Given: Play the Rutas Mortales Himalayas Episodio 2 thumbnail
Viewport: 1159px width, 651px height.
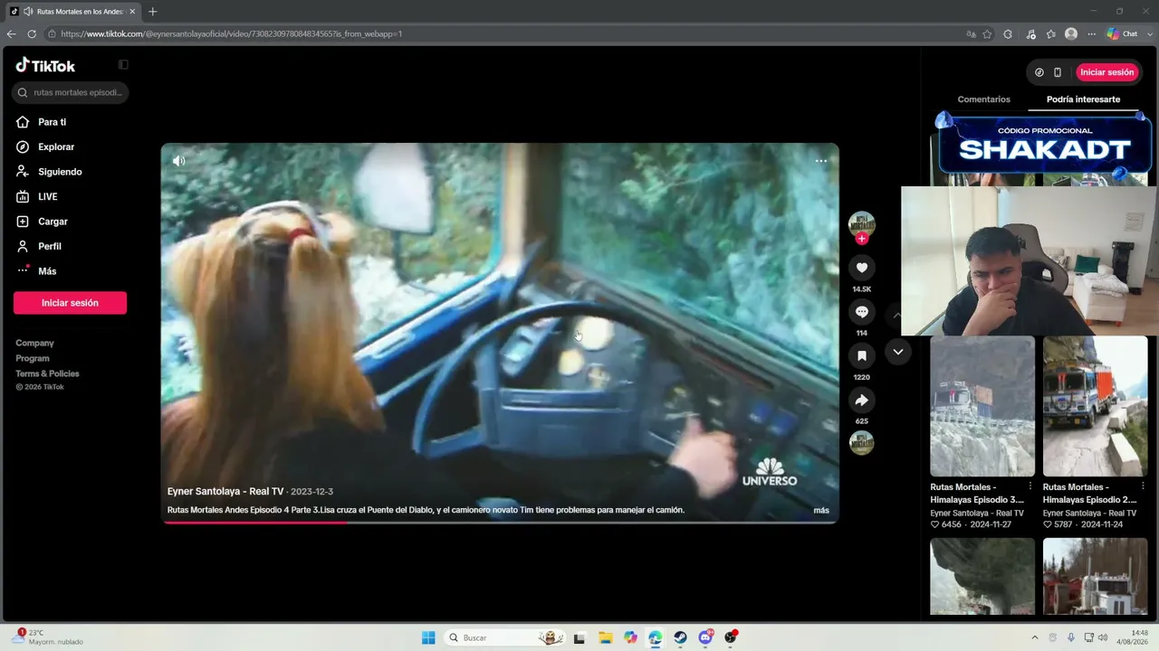Looking at the screenshot, I should pos(1095,406).
